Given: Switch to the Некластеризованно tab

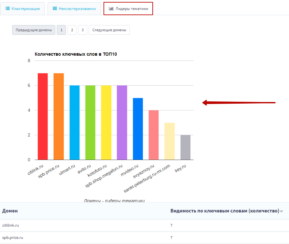Looking at the screenshot, I should pyautogui.click(x=74, y=8).
